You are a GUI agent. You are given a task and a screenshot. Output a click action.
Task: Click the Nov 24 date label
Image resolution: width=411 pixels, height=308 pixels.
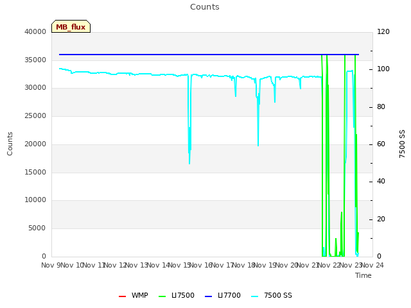coord(372,265)
